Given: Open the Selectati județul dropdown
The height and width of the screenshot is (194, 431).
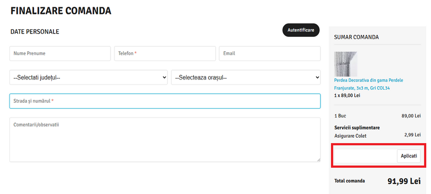Looking at the screenshot, I should pyautogui.click(x=89, y=77).
